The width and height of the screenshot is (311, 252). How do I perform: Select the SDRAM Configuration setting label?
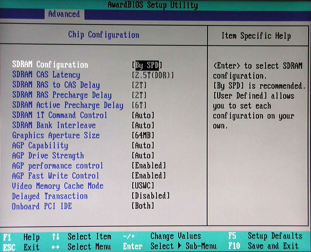click(x=50, y=64)
